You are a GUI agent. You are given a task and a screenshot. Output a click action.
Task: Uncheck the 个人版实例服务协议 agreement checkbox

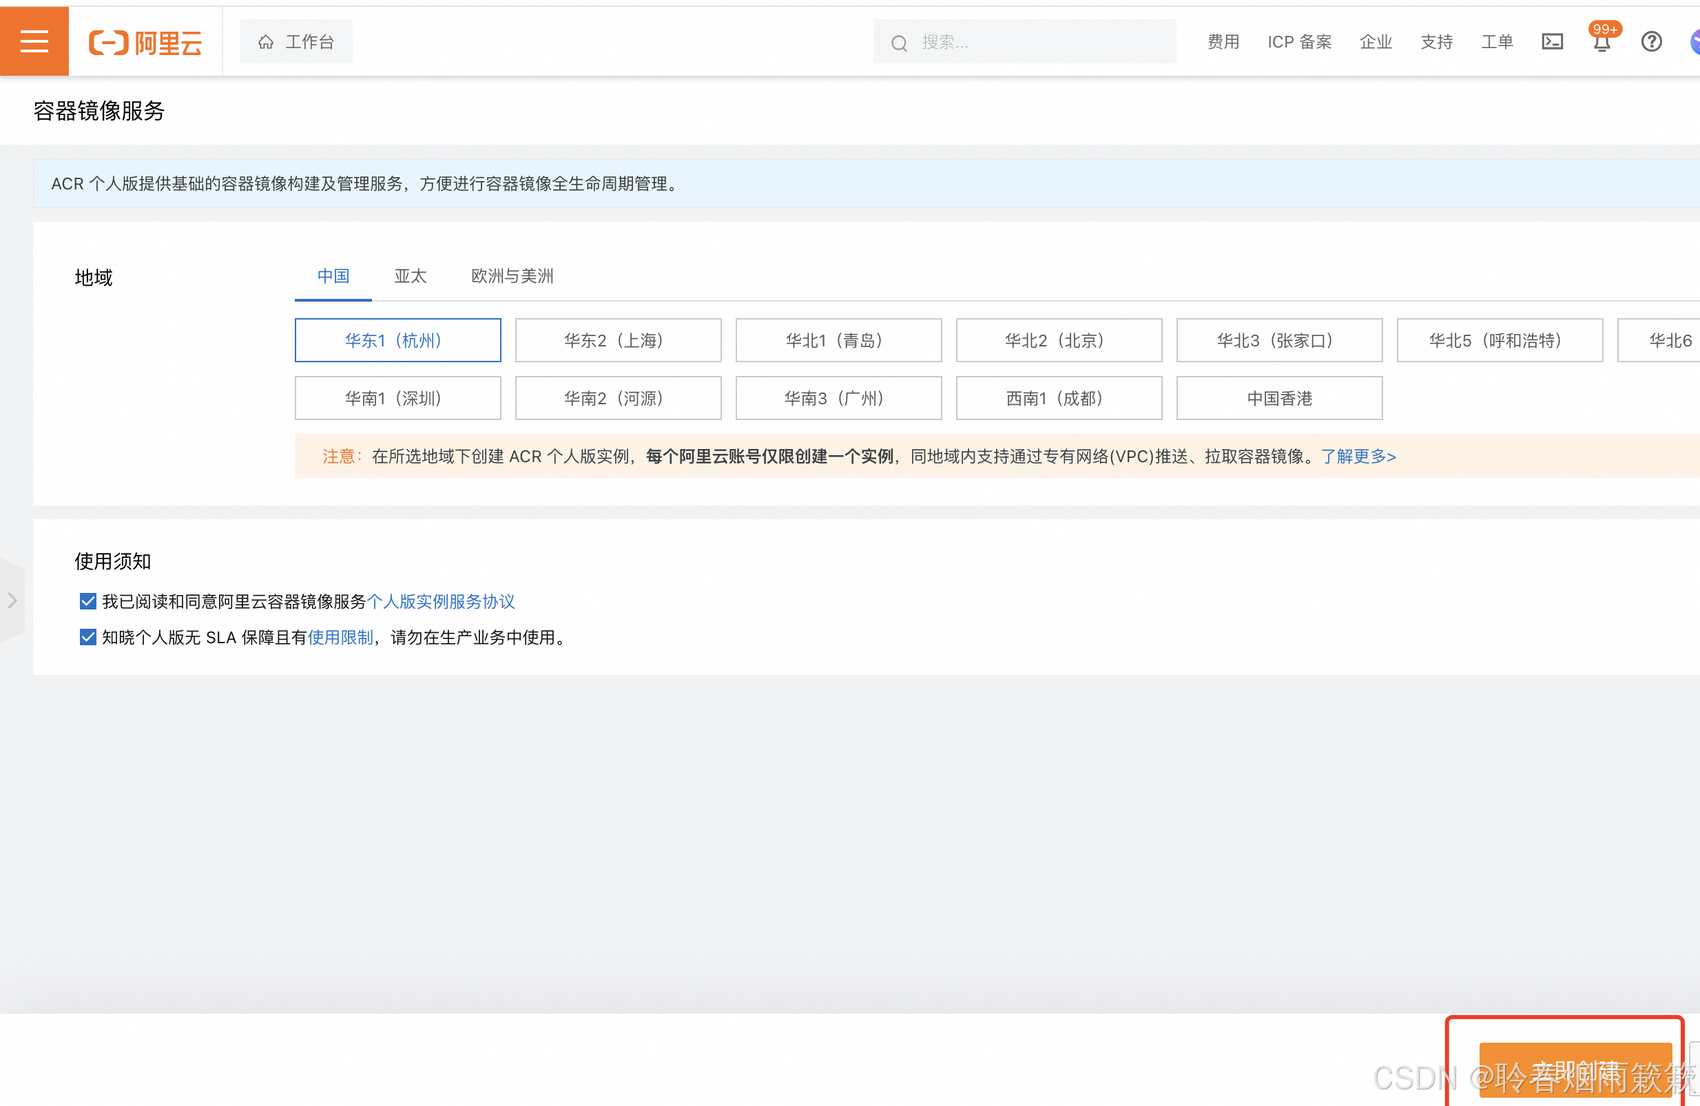(x=88, y=601)
